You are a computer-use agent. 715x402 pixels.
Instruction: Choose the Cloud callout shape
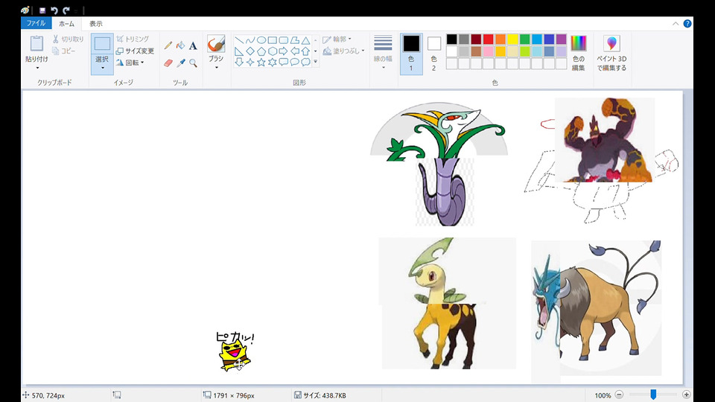click(305, 62)
